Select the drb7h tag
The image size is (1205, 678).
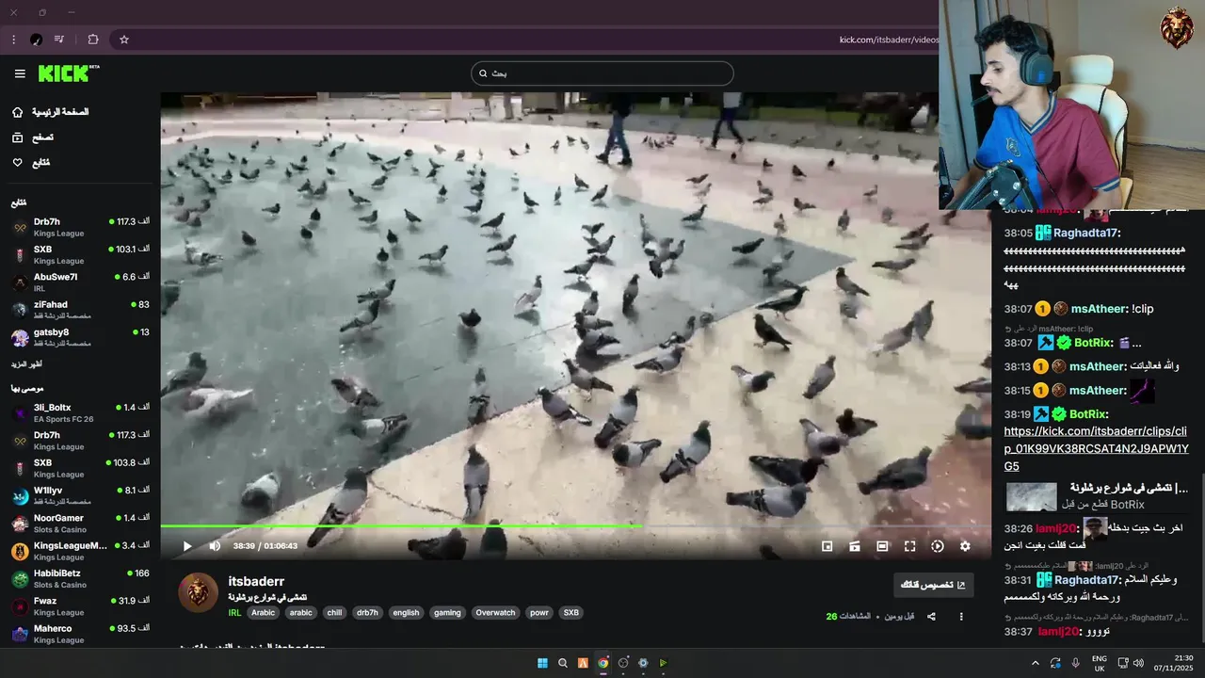point(367,613)
